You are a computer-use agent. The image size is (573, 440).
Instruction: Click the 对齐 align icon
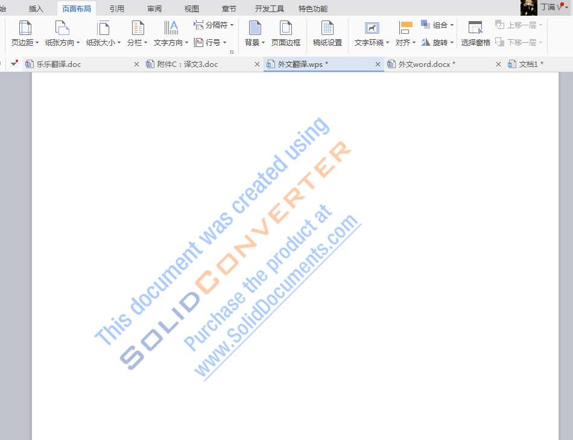pyautogui.click(x=406, y=28)
